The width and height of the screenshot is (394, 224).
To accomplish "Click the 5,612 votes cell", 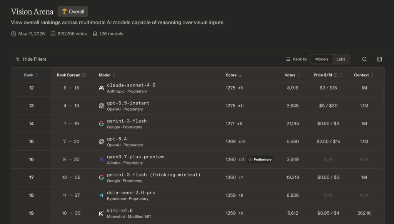I will 293,213.
